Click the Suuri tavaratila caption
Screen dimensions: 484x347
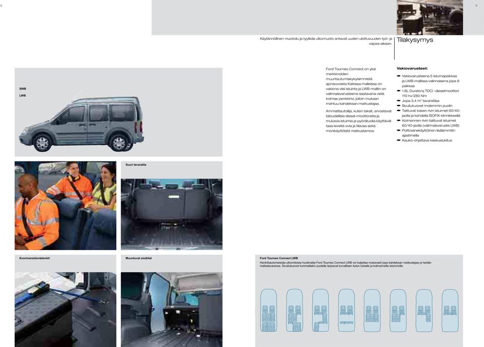(x=136, y=165)
